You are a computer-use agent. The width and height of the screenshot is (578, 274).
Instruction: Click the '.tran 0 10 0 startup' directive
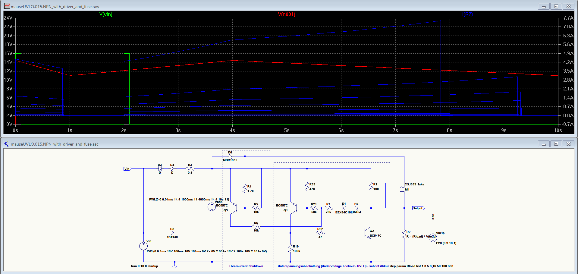tap(144, 266)
